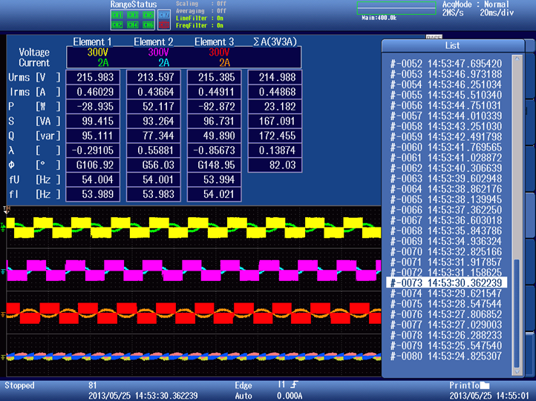Click the CH4 range status indicator

[x=133, y=24]
